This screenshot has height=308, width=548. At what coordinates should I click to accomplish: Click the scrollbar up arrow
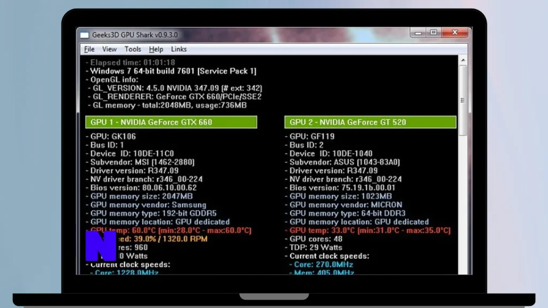pos(463,60)
